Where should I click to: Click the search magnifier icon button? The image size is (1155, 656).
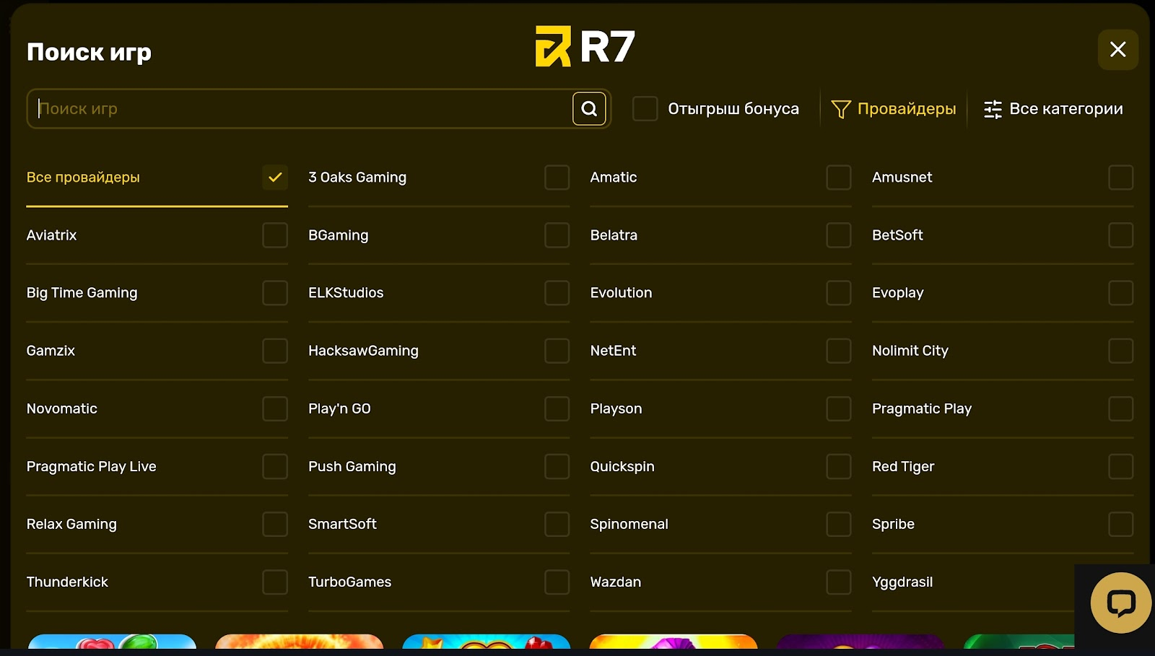[x=589, y=109]
